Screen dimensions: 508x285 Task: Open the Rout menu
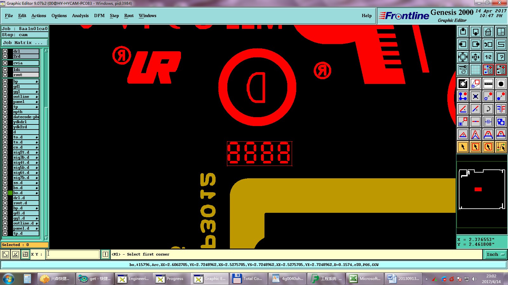129,16
